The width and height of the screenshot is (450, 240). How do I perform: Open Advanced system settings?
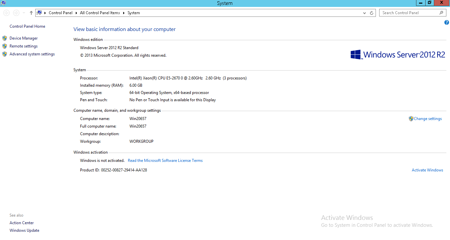click(32, 54)
